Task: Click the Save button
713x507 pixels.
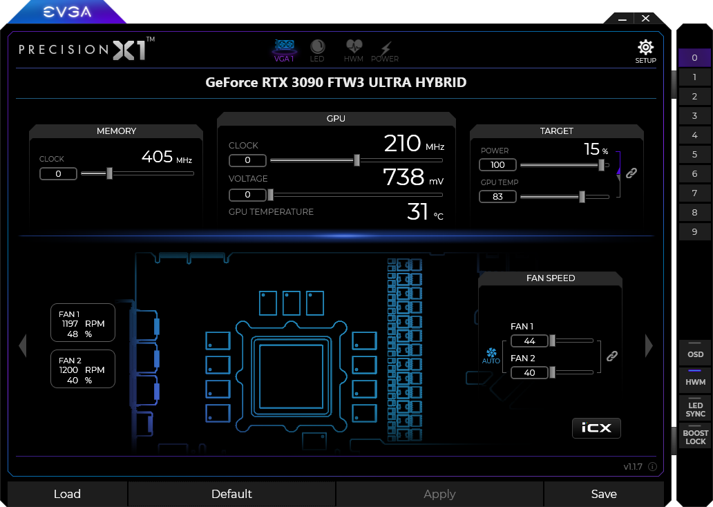Action: pos(604,494)
